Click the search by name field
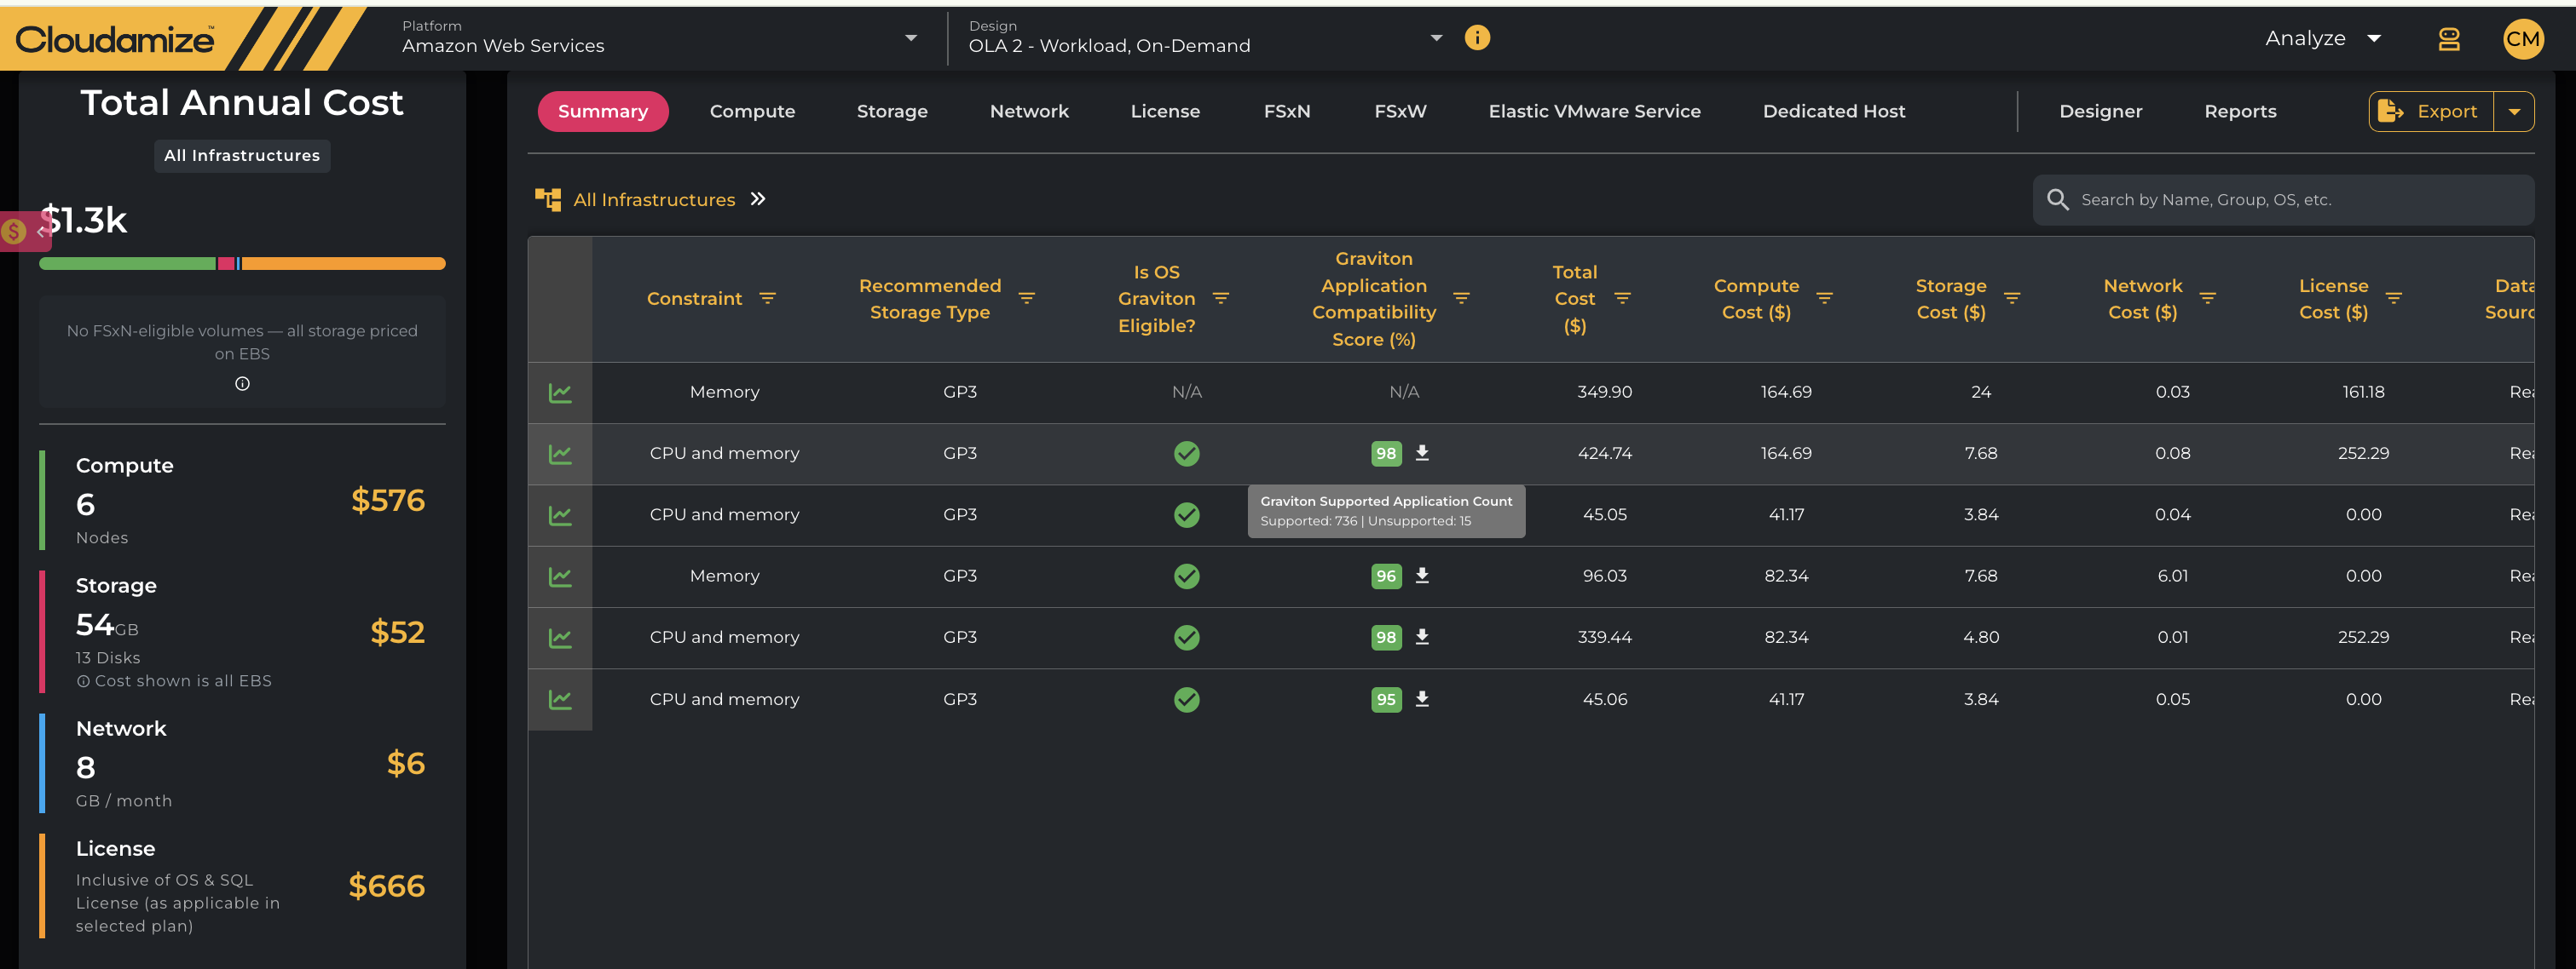Screen dimensions: 2576x969 tap(2283, 200)
